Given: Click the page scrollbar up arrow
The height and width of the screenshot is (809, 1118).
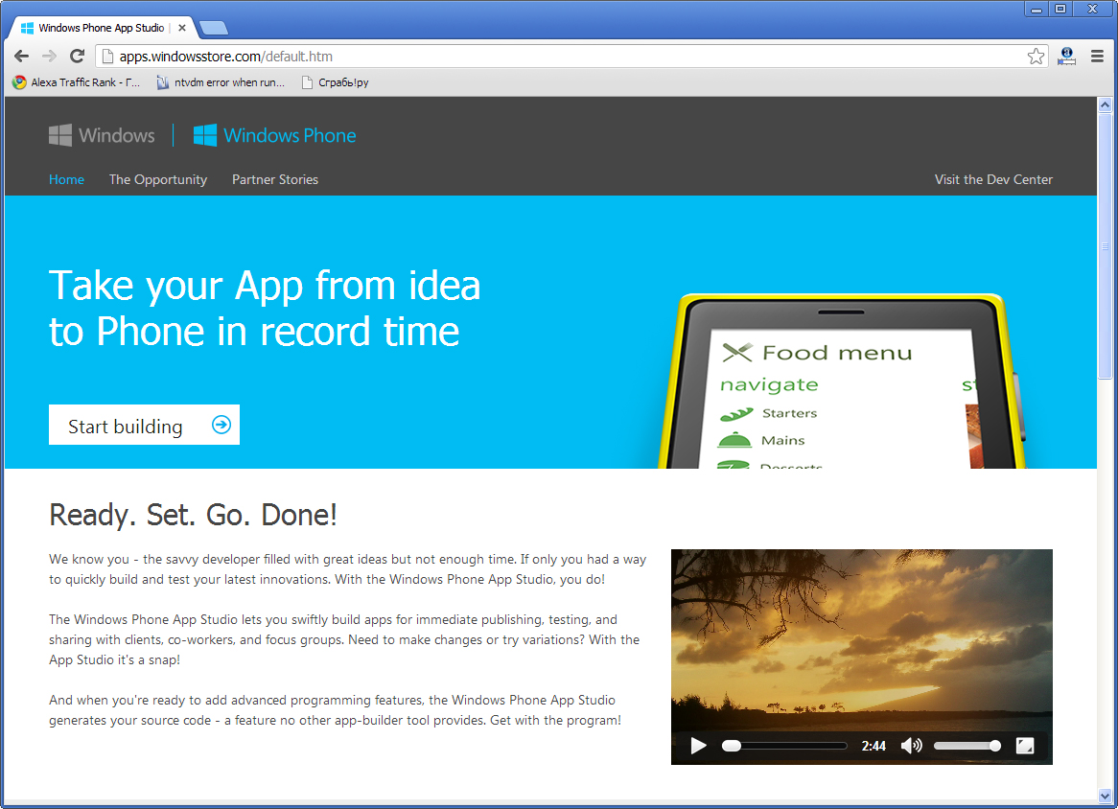Looking at the screenshot, I should coord(1106,104).
